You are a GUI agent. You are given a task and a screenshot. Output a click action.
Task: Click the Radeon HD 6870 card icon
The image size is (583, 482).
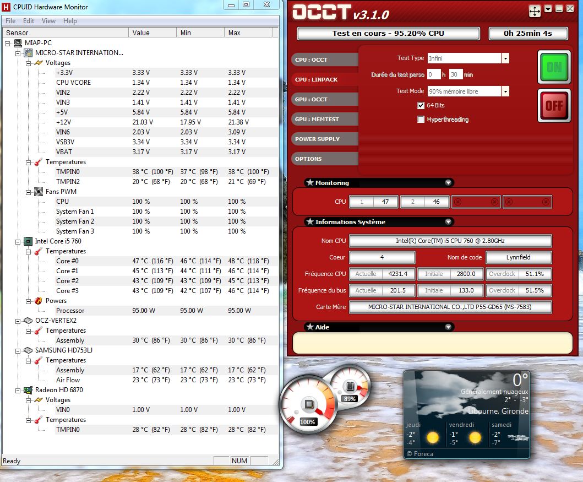[28, 390]
